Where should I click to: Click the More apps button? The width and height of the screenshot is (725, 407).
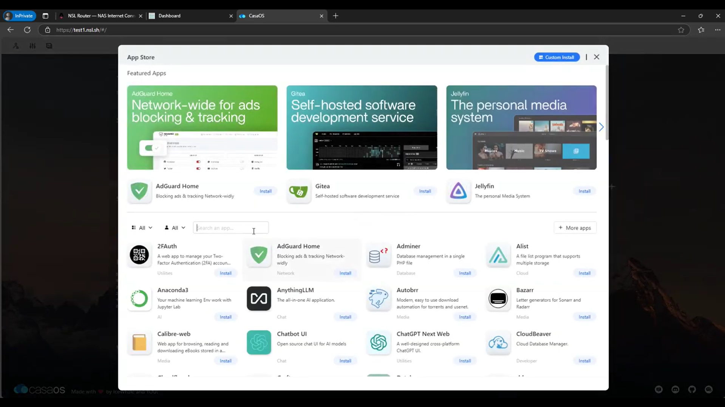click(575, 228)
